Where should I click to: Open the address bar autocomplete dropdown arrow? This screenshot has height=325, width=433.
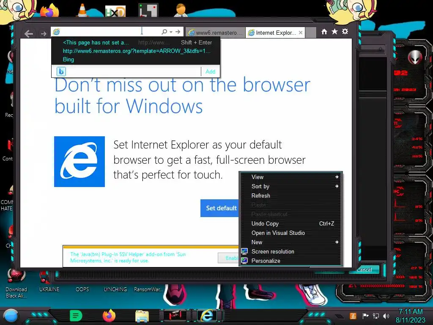(x=171, y=32)
